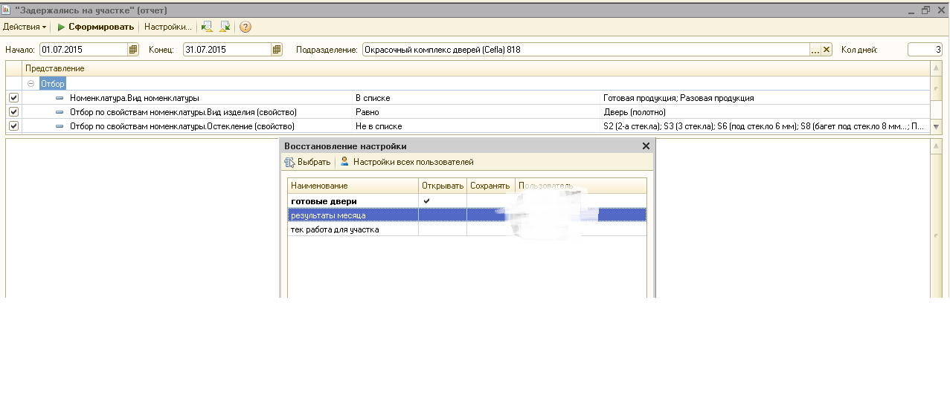Select the Отбор tree node label
The height and width of the screenshot is (395, 950).
point(53,84)
